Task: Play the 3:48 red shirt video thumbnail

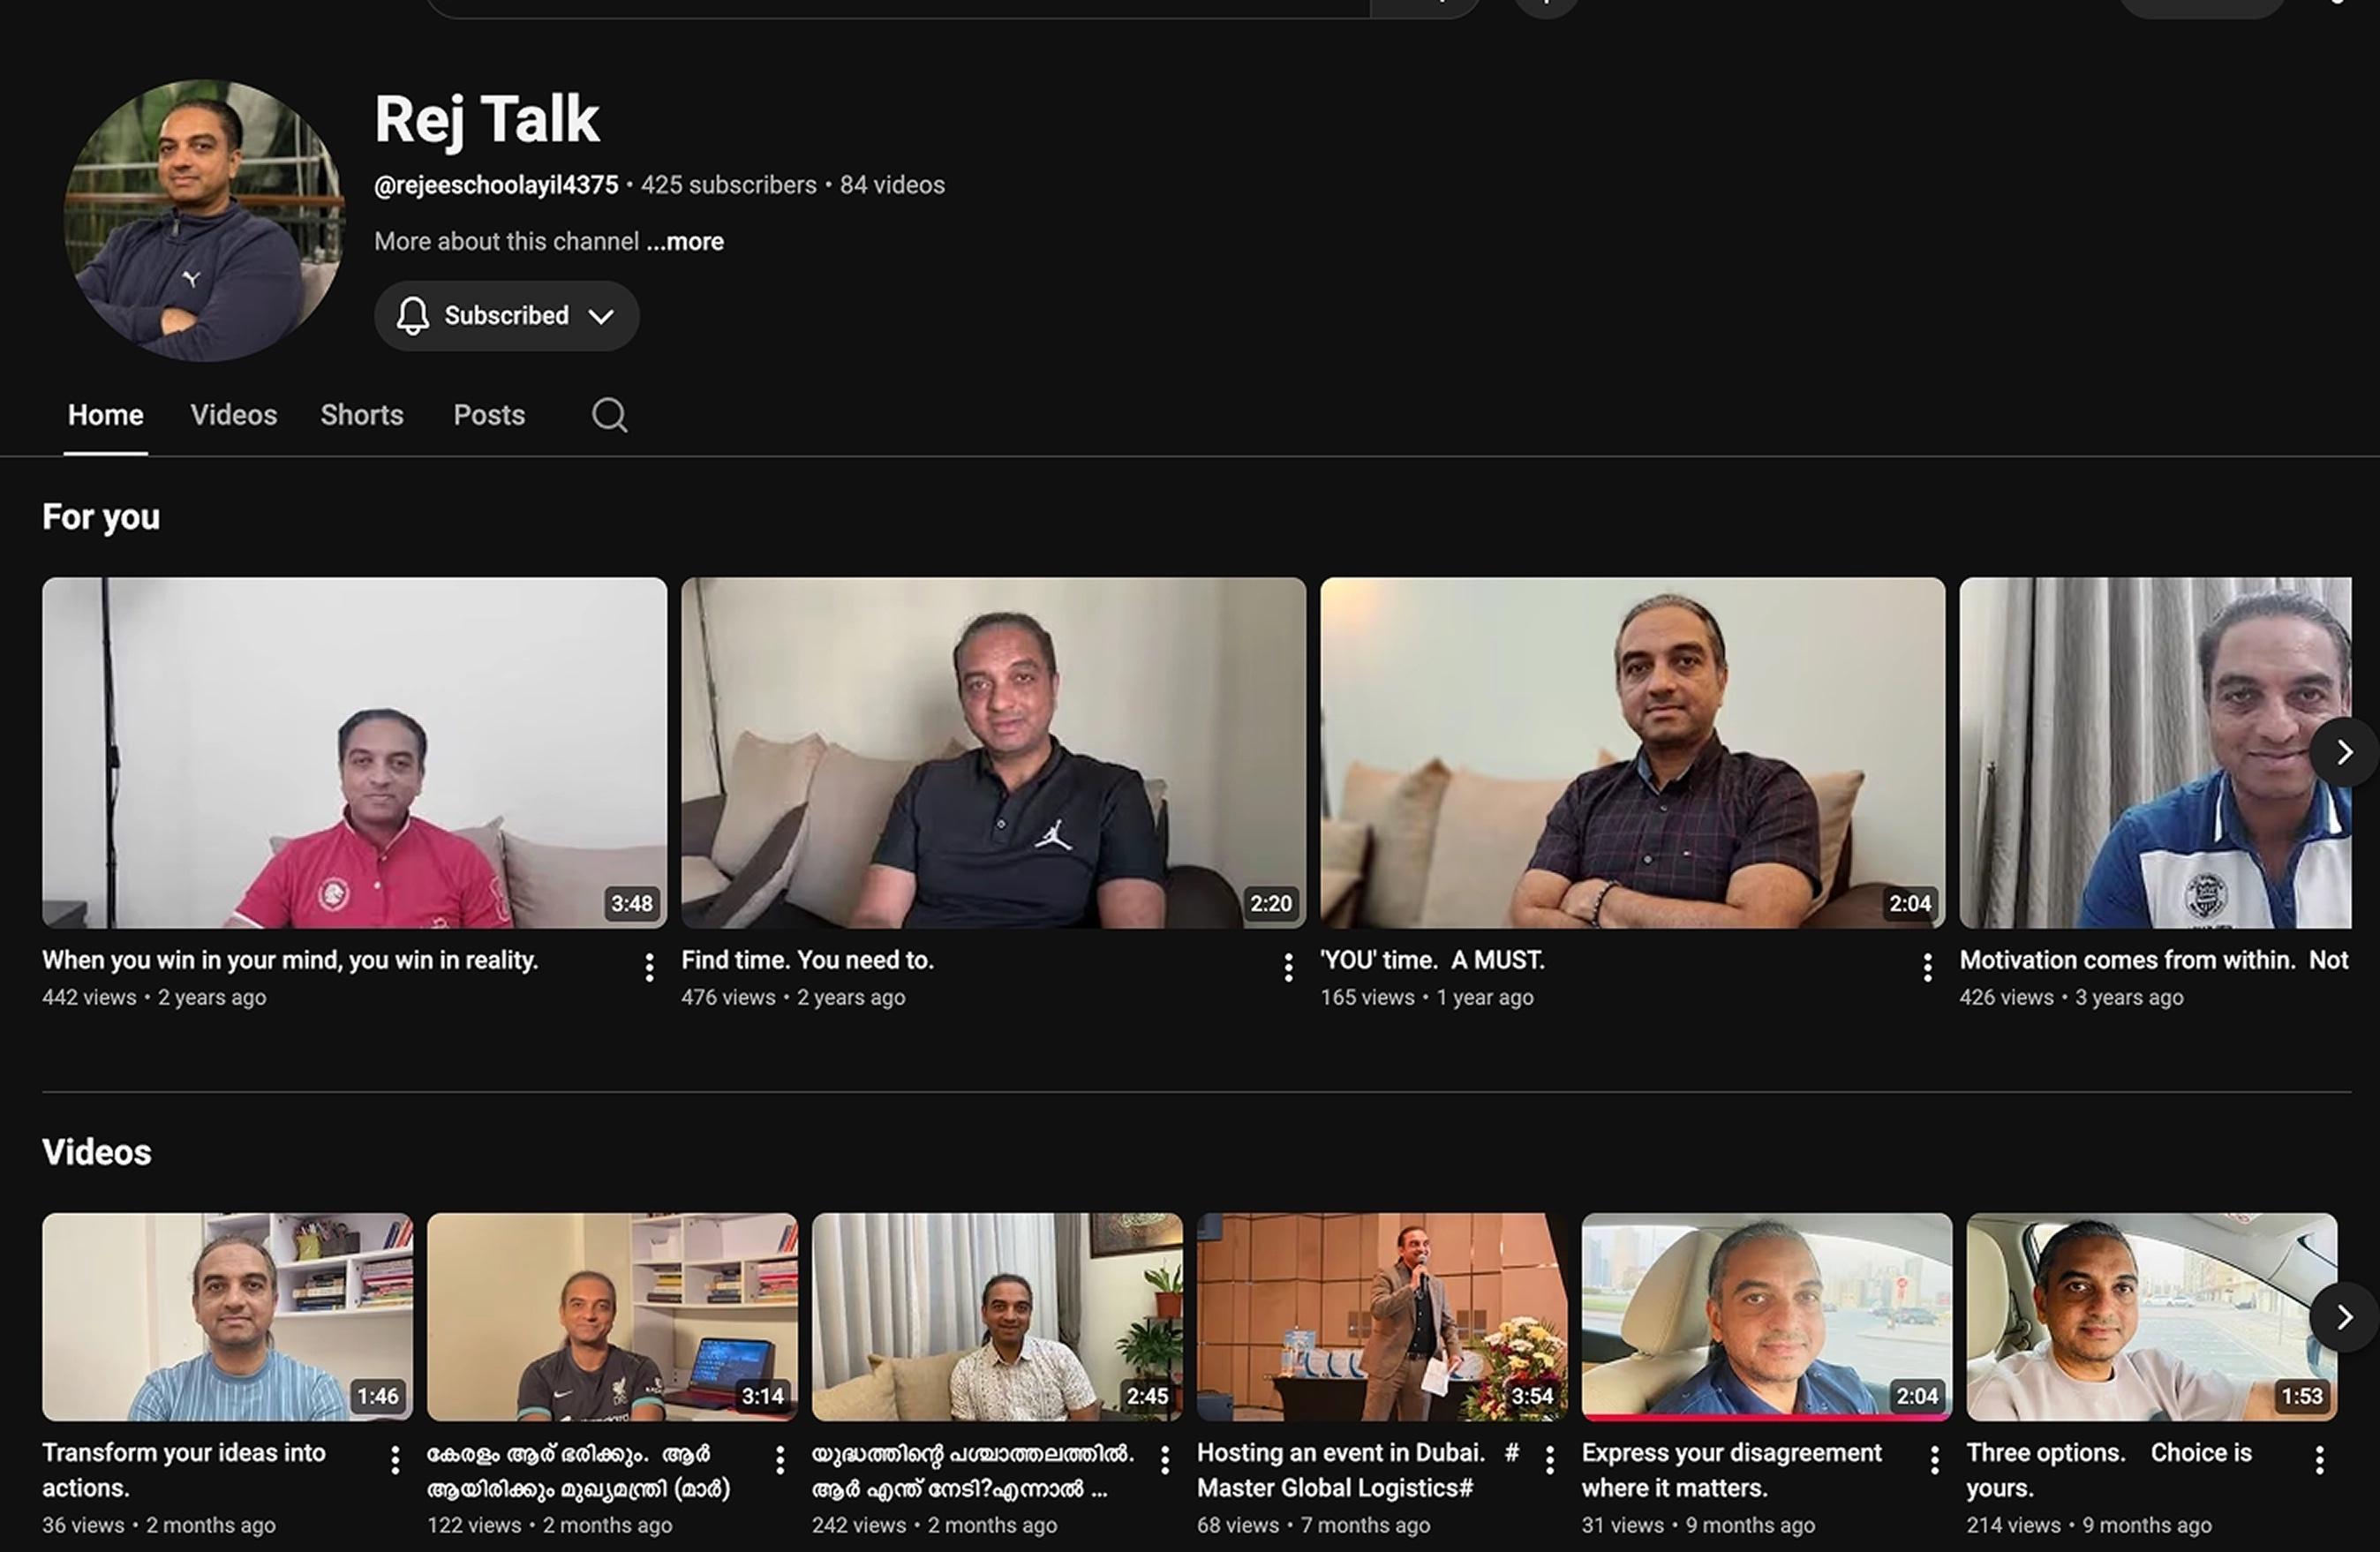Action: click(354, 752)
